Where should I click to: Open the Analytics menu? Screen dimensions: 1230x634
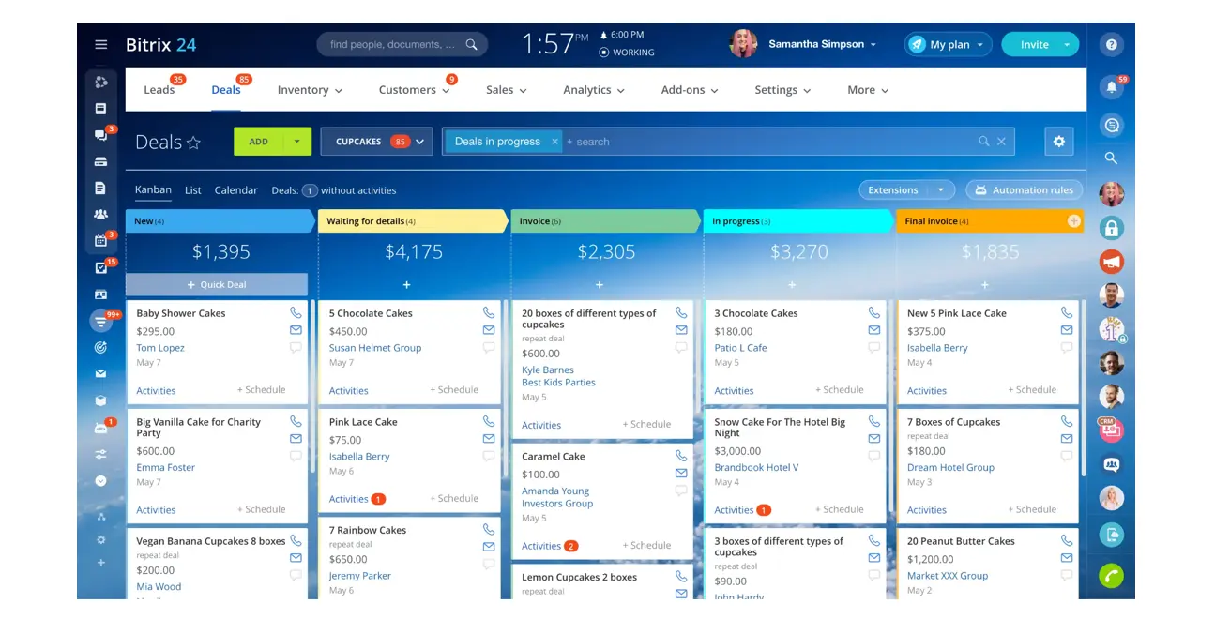(593, 90)
